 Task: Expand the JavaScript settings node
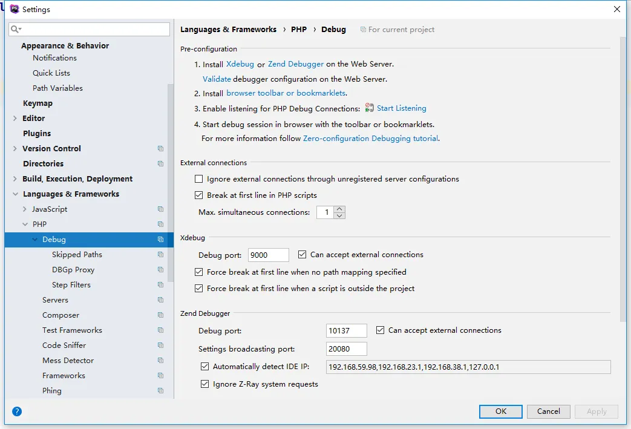pyautogui.click(x=25, y=209)
